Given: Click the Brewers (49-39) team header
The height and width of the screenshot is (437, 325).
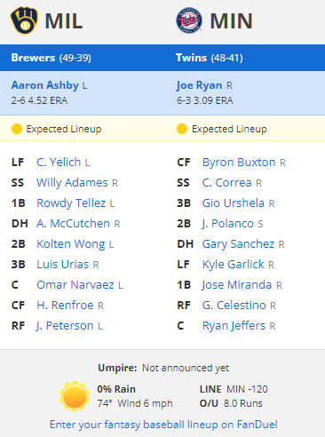Looking at the screenshot, I should click(52, 58).
